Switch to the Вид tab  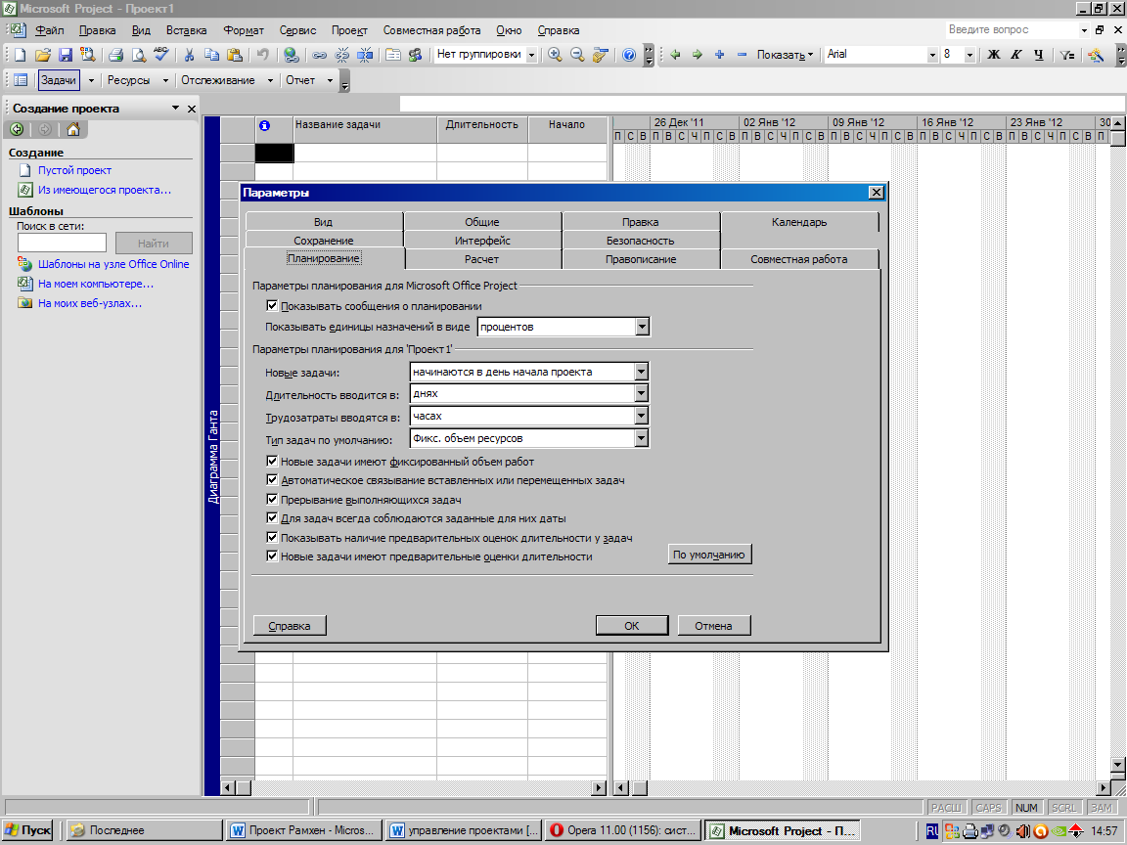coord(324,222)
